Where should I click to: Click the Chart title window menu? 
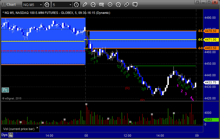pyautogui.click(x=9, y=4)
